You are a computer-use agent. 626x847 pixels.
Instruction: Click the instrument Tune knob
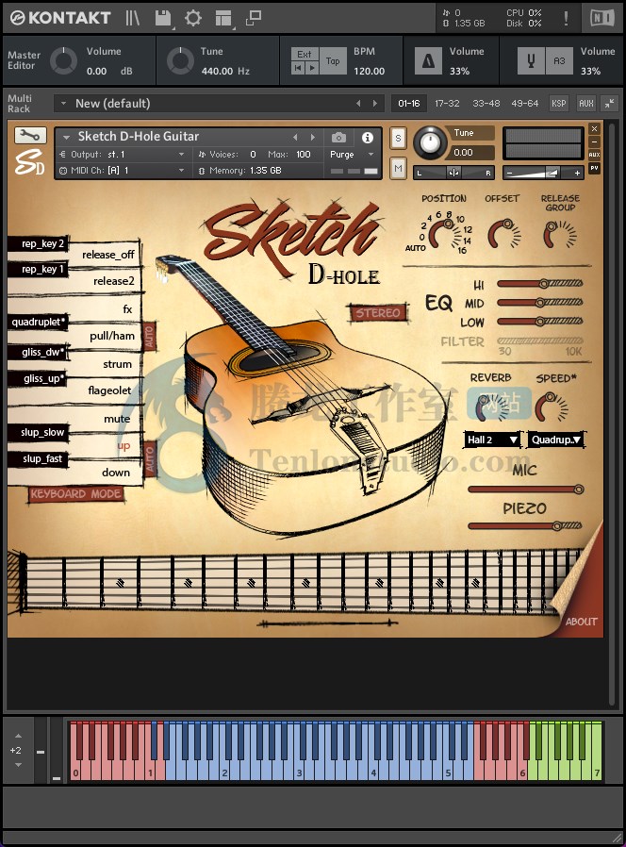tap(430, 143)
